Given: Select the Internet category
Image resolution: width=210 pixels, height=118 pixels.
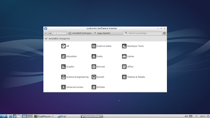Looking at the screenshot, I should coord(98,67).
